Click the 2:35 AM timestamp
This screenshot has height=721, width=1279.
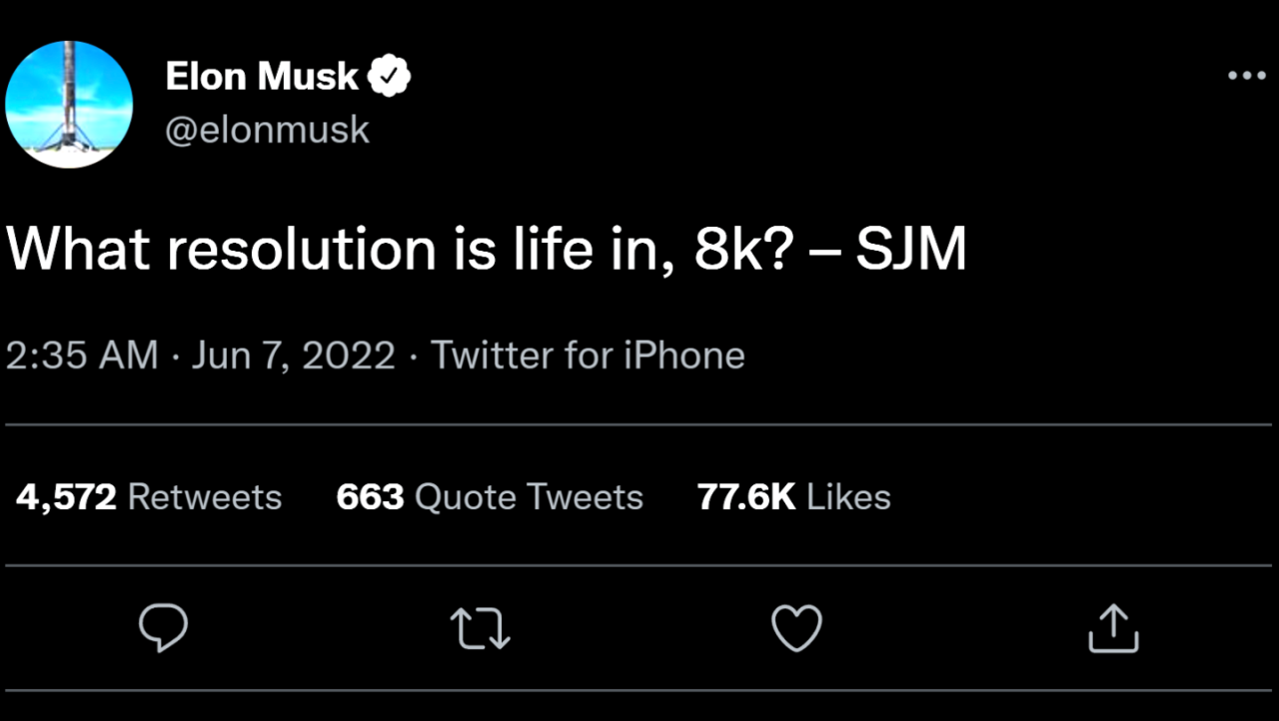[82, 356]
